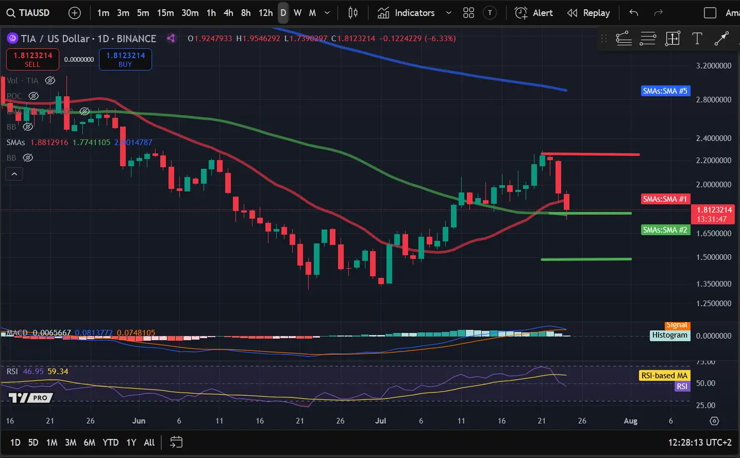Set date range to 5D
740x458 pixels.
[x=33, y=443]
